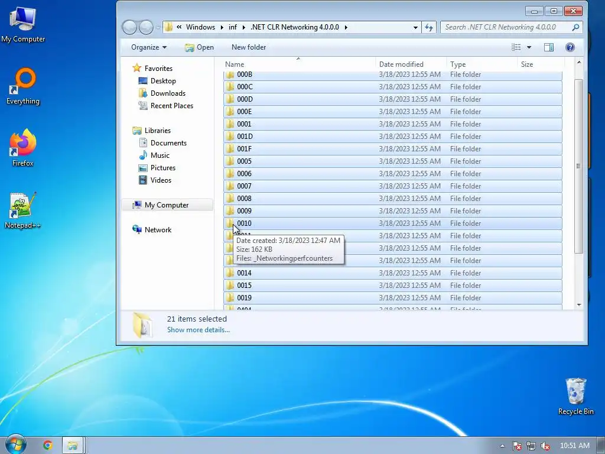The width and height of the screenshot is (605, 454).
Task: Open the recent pages dropdown arrow
Action: (158, 27)
